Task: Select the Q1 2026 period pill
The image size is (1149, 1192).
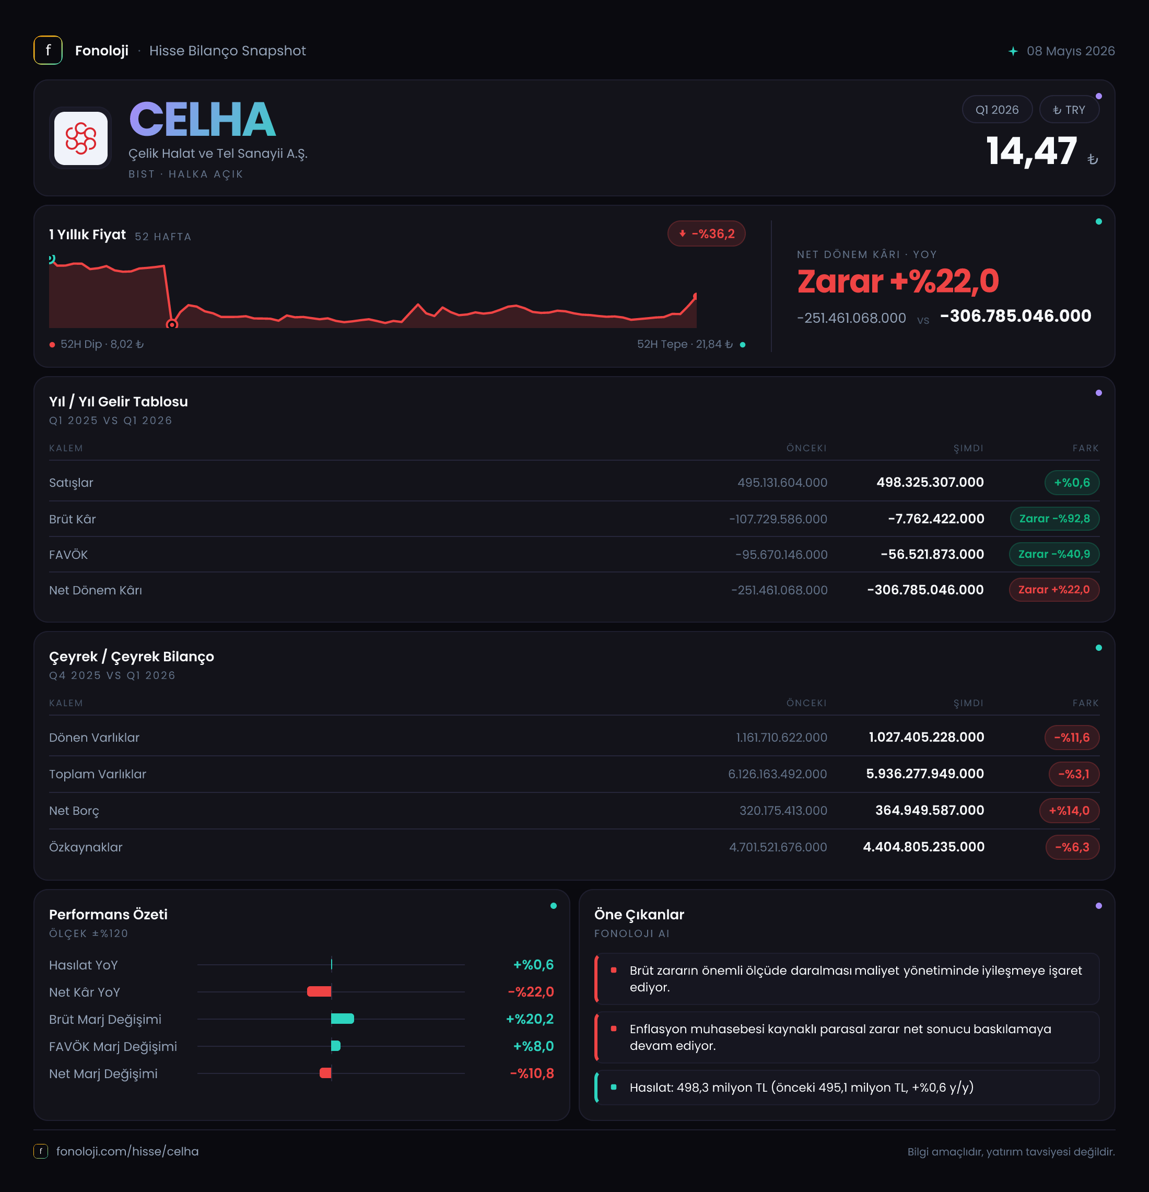Action: (x=997, y=110)
